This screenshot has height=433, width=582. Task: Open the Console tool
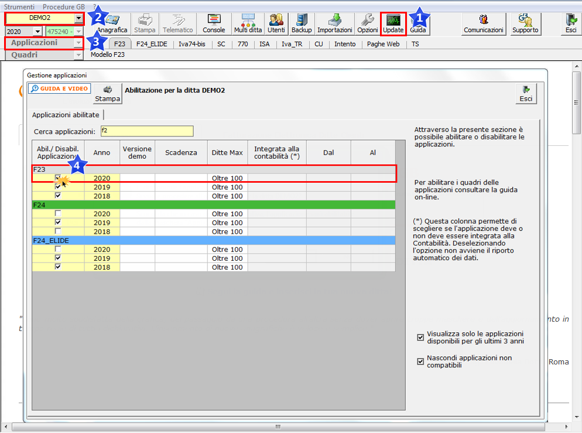click(x=214, y=24)
